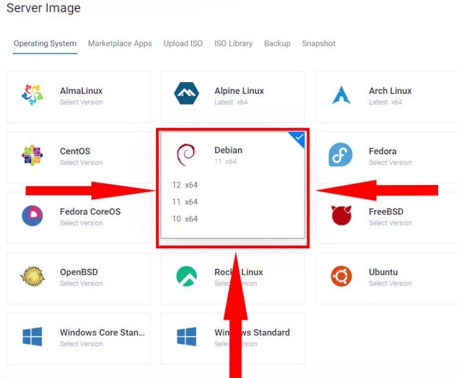Click the FreeBSD devil logo

(x=341, y=215)
